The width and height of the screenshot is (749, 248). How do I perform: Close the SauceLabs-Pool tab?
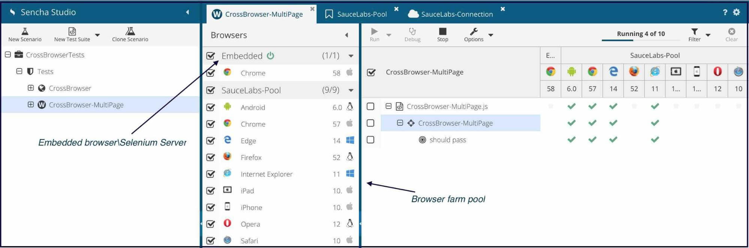[396, 9]
